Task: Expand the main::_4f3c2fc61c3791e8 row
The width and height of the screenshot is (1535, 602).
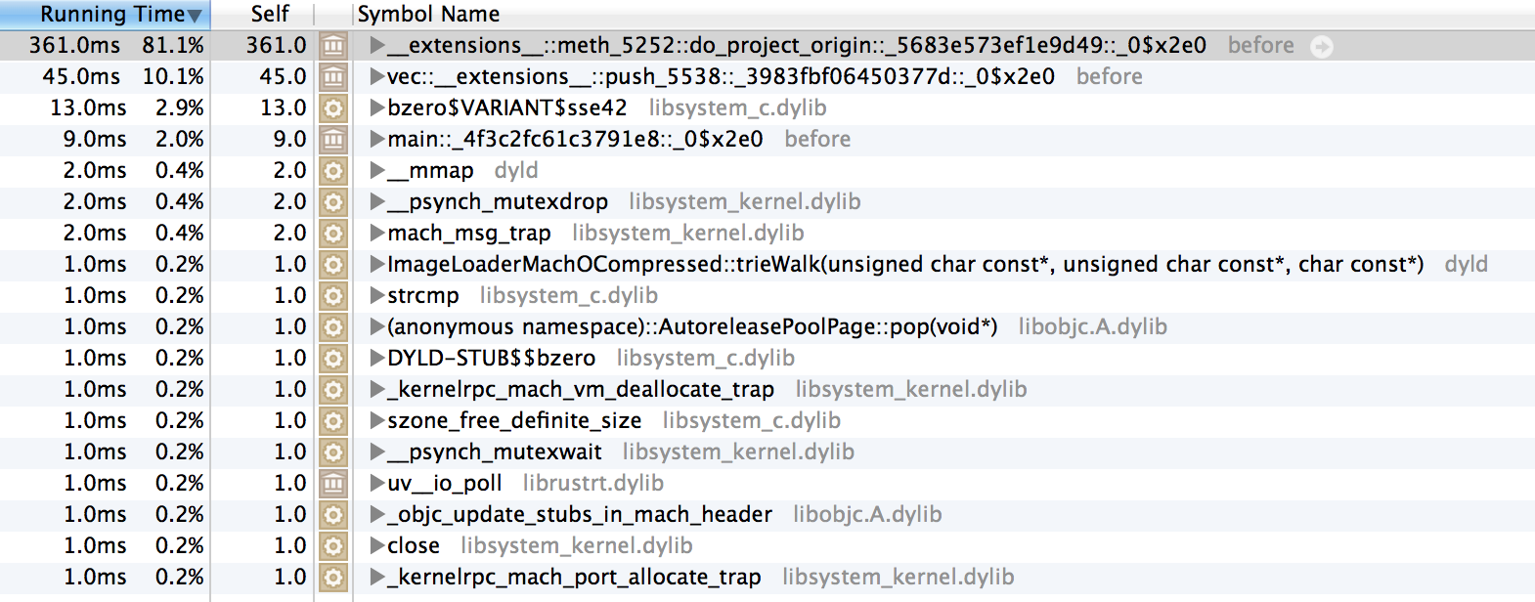Action: pos(376,139)
